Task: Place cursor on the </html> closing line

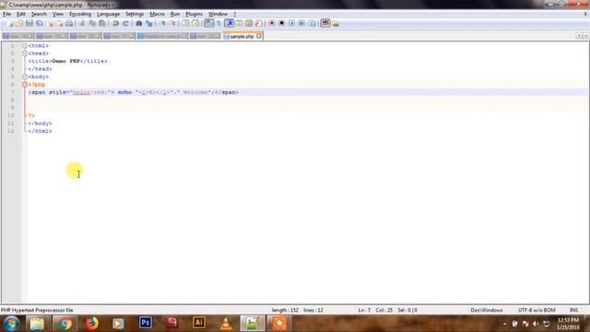Action: click(40, 131)
